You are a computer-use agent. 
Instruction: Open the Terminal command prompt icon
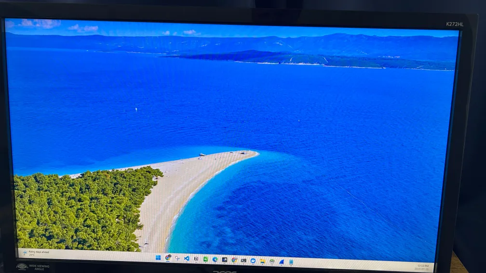[x=243, y=260]
